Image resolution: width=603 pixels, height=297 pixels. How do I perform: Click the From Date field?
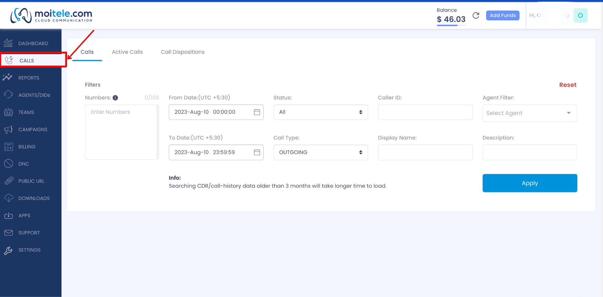(216, 112)
